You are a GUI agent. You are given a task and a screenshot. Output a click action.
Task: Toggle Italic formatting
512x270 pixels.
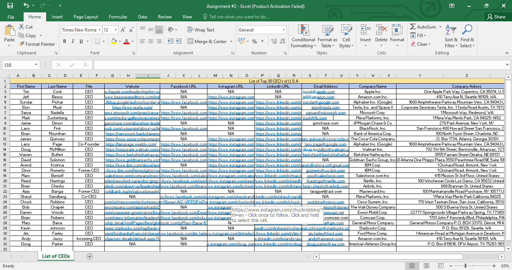pyautogui.click(x=73, y=41)
